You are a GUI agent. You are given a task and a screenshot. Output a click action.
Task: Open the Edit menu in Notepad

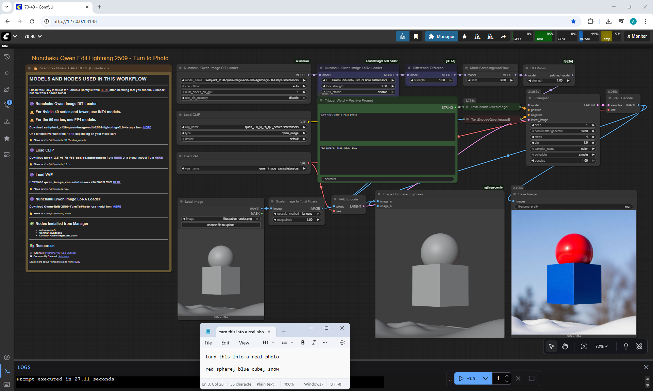click(225, 343)
